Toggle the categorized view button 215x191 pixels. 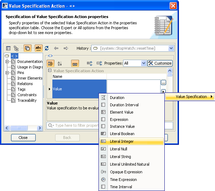[50, 63]
